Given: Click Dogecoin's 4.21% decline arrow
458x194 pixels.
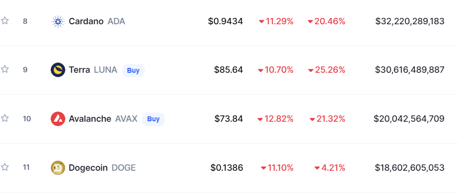Looking at the screenshot, I should point(317,168).
